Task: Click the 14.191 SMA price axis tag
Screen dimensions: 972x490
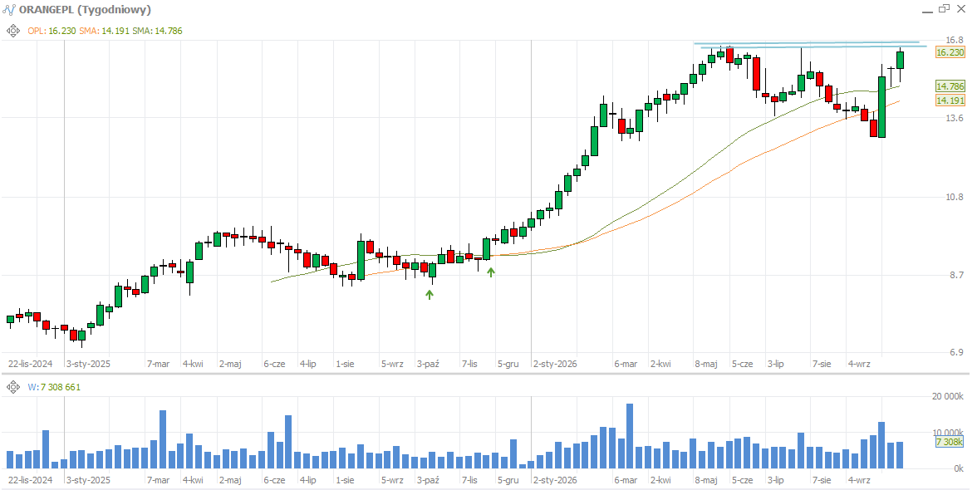Action: (950, 100)
